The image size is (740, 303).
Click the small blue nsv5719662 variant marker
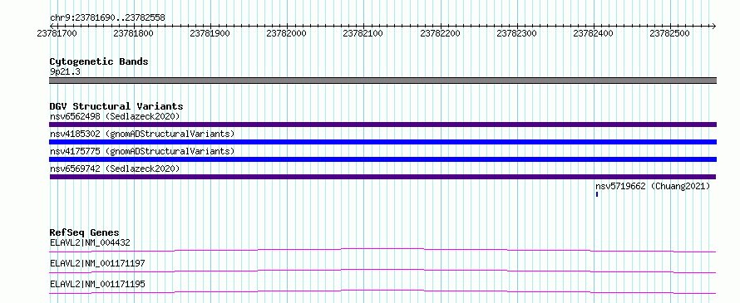pos(597,194)
